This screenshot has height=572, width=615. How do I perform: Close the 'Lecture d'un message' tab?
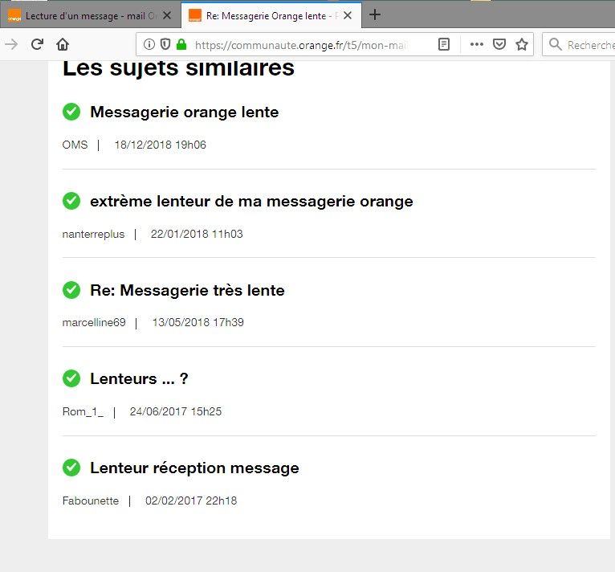tap(167, 15)
